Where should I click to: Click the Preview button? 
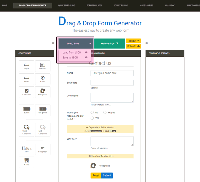133,41
